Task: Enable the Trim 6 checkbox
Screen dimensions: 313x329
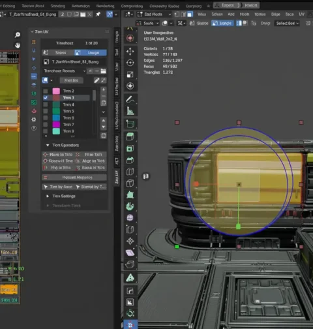Action: [46, 118]
